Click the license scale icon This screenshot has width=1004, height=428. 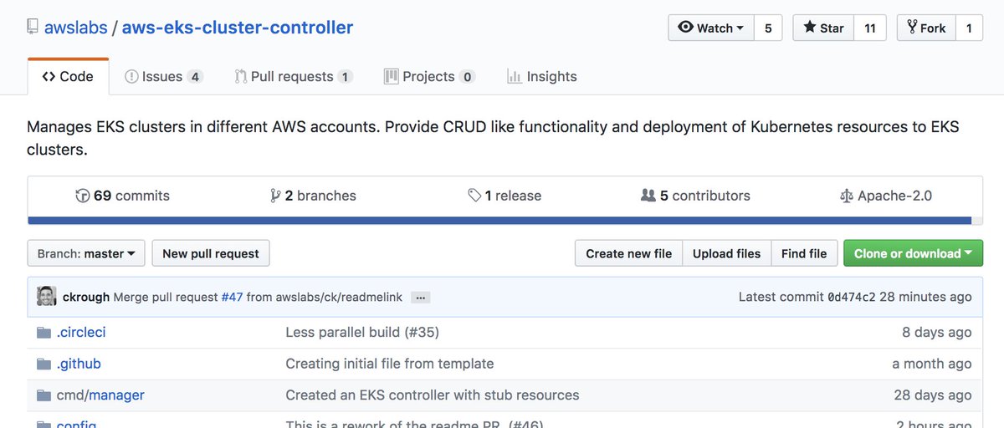coord(847,196)
